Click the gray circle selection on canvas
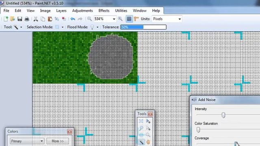 tap(111, 56)
